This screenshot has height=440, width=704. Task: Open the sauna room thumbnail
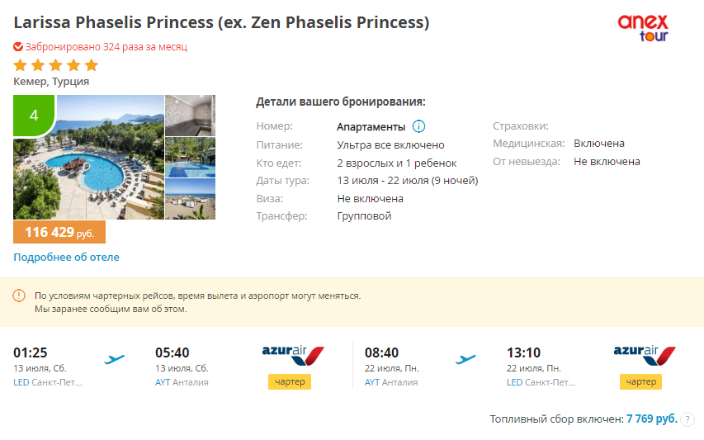pos(191,116)
